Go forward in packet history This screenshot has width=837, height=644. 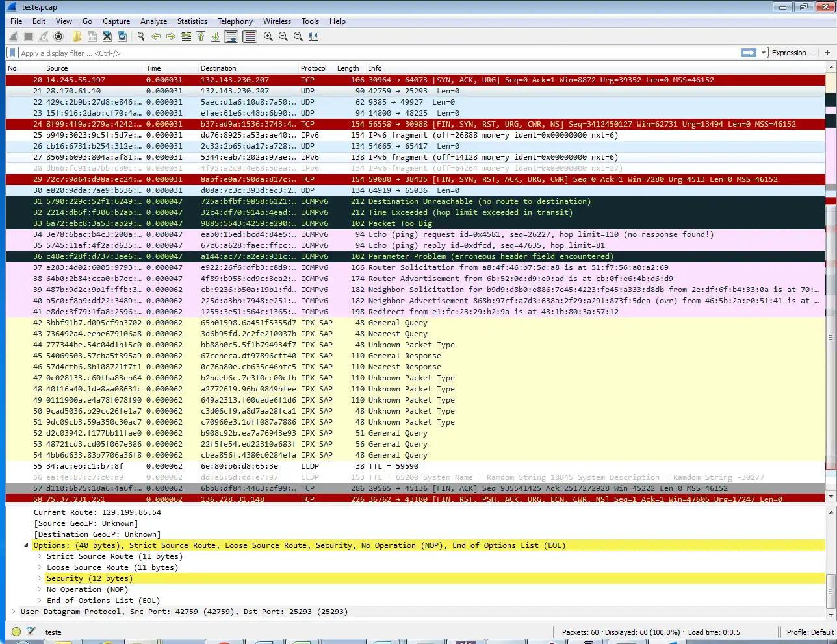pos(171,36)
